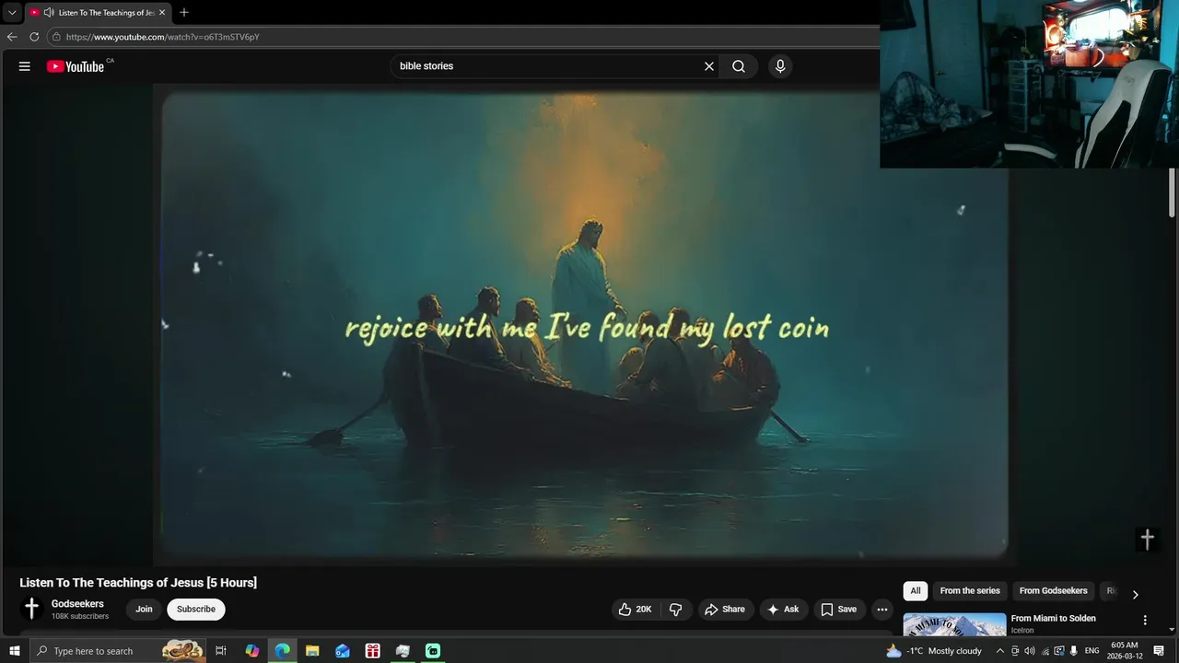
Task: Open the green Streamlabs taskbar icon
Action: 432,651
